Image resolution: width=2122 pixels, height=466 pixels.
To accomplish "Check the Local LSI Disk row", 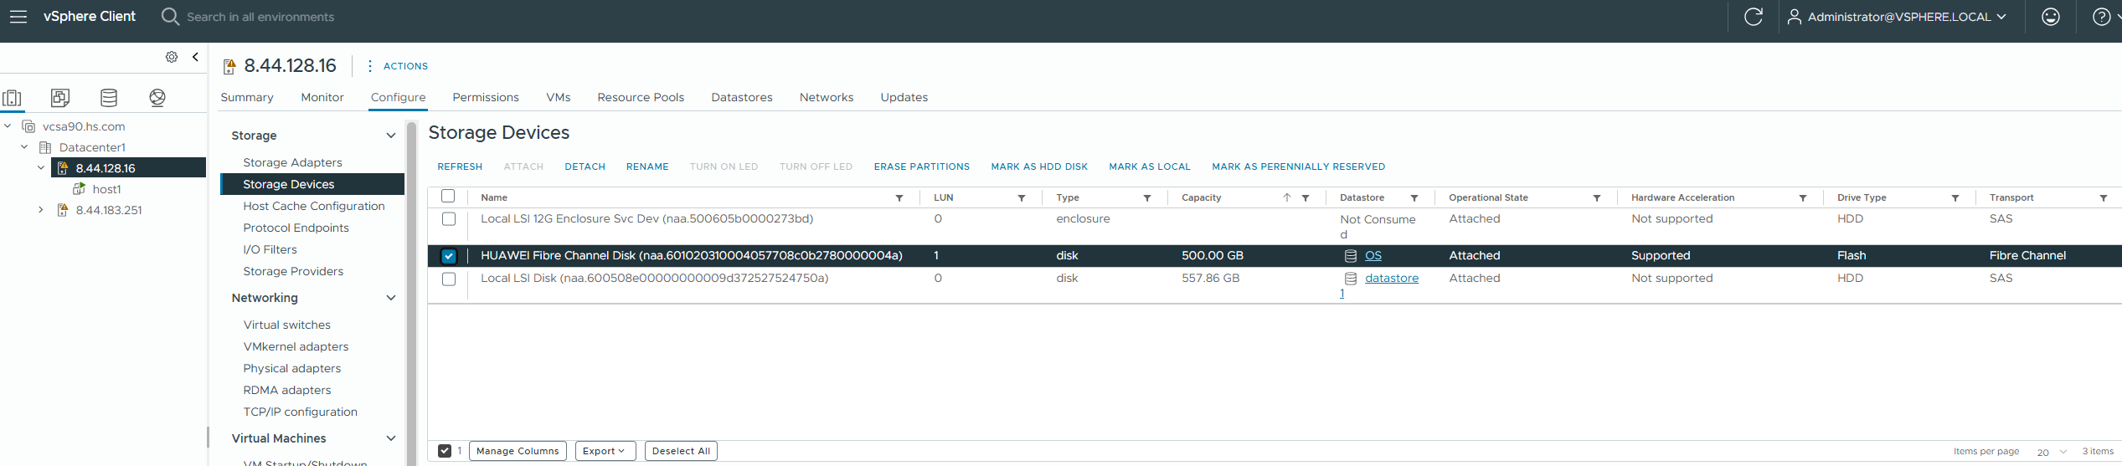I will [x=449, y=279].
